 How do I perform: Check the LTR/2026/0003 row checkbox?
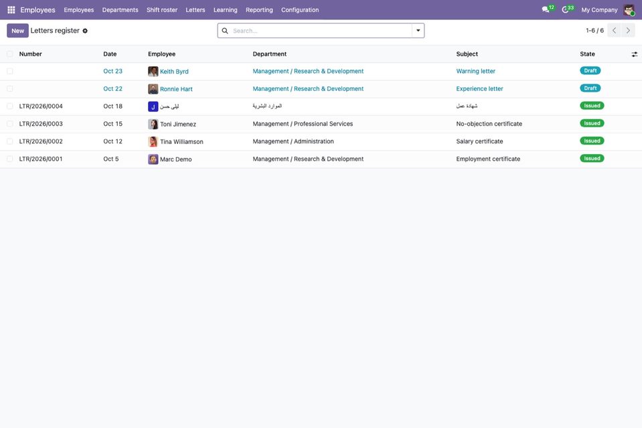pyautogui.click(x=10, y=124)
